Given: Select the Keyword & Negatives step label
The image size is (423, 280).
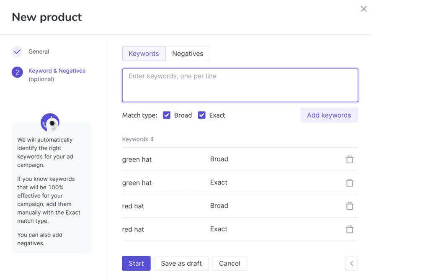Looking at the screenshot, I should tap(57, 71).
